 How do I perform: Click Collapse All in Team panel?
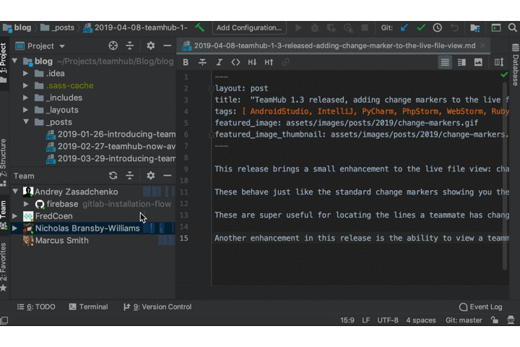pos(130,176)
